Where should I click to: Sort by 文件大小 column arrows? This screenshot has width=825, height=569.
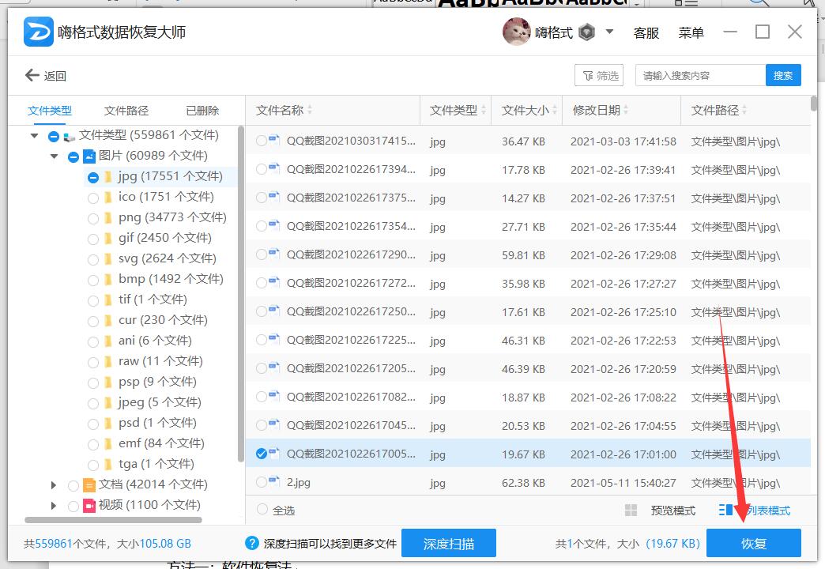click(x=555, y=110)
